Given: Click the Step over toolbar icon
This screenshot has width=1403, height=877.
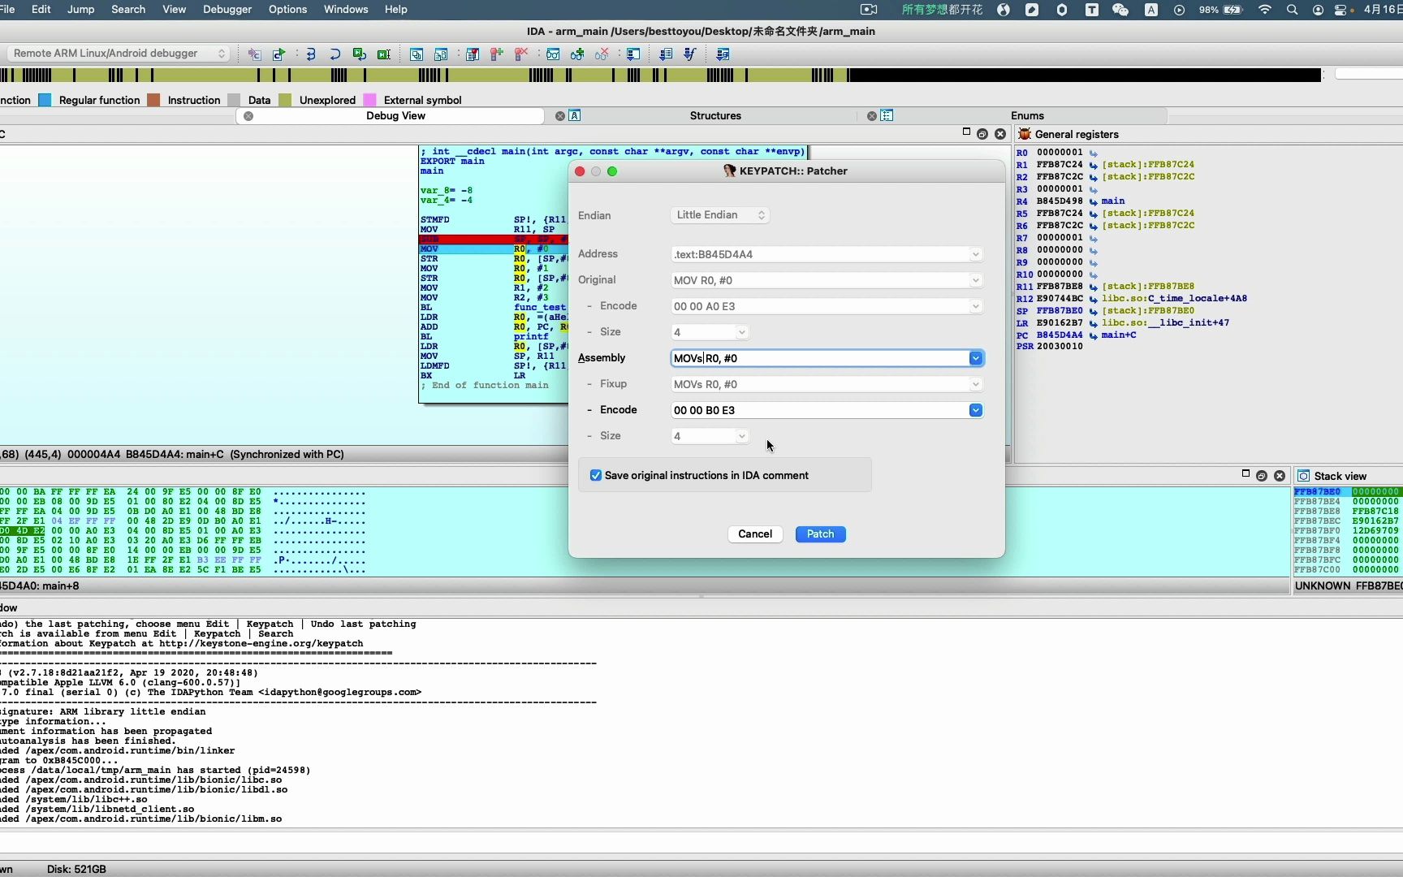Looking at the screenshot, I should 335,54.
